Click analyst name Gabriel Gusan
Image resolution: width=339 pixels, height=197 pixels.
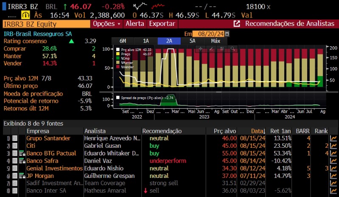click(103, 146)
